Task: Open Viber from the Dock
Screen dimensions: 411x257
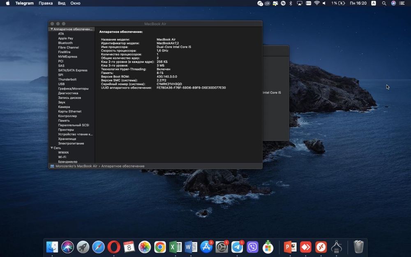Action: [253, 247]
